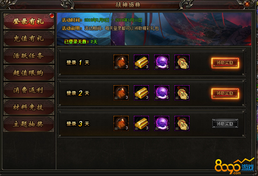The image size is (258, 176).
Task: Select the golden token reward in 登录2天 row
Action: click(x=182, y=93)
